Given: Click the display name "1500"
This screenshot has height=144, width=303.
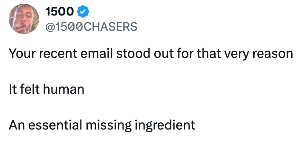Looking at the screenshot, I should tap(59, 12).
